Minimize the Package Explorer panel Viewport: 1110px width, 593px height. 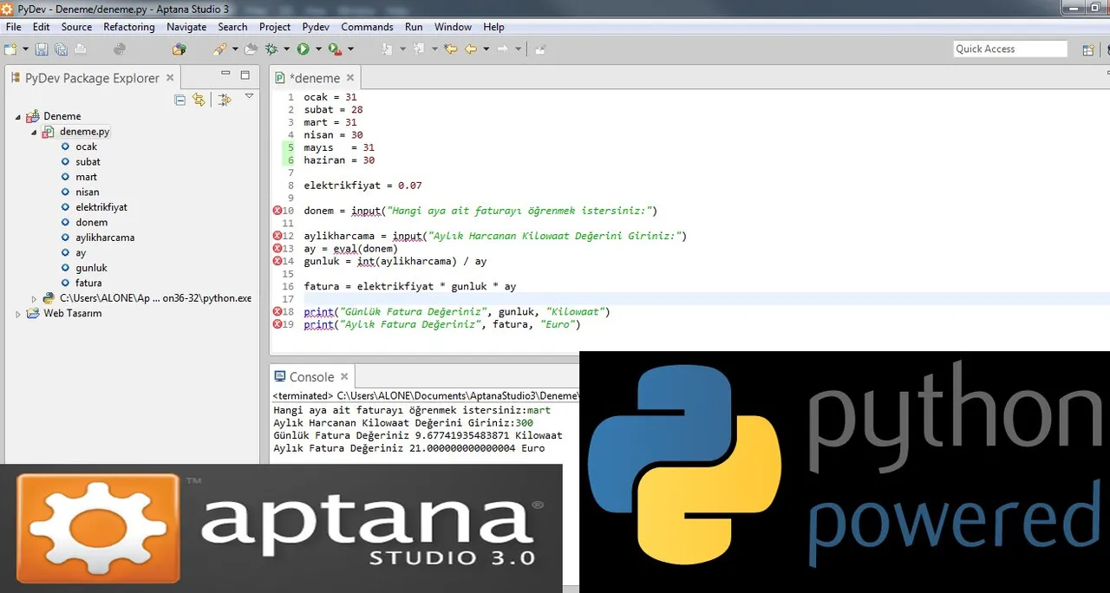point(225,75)
